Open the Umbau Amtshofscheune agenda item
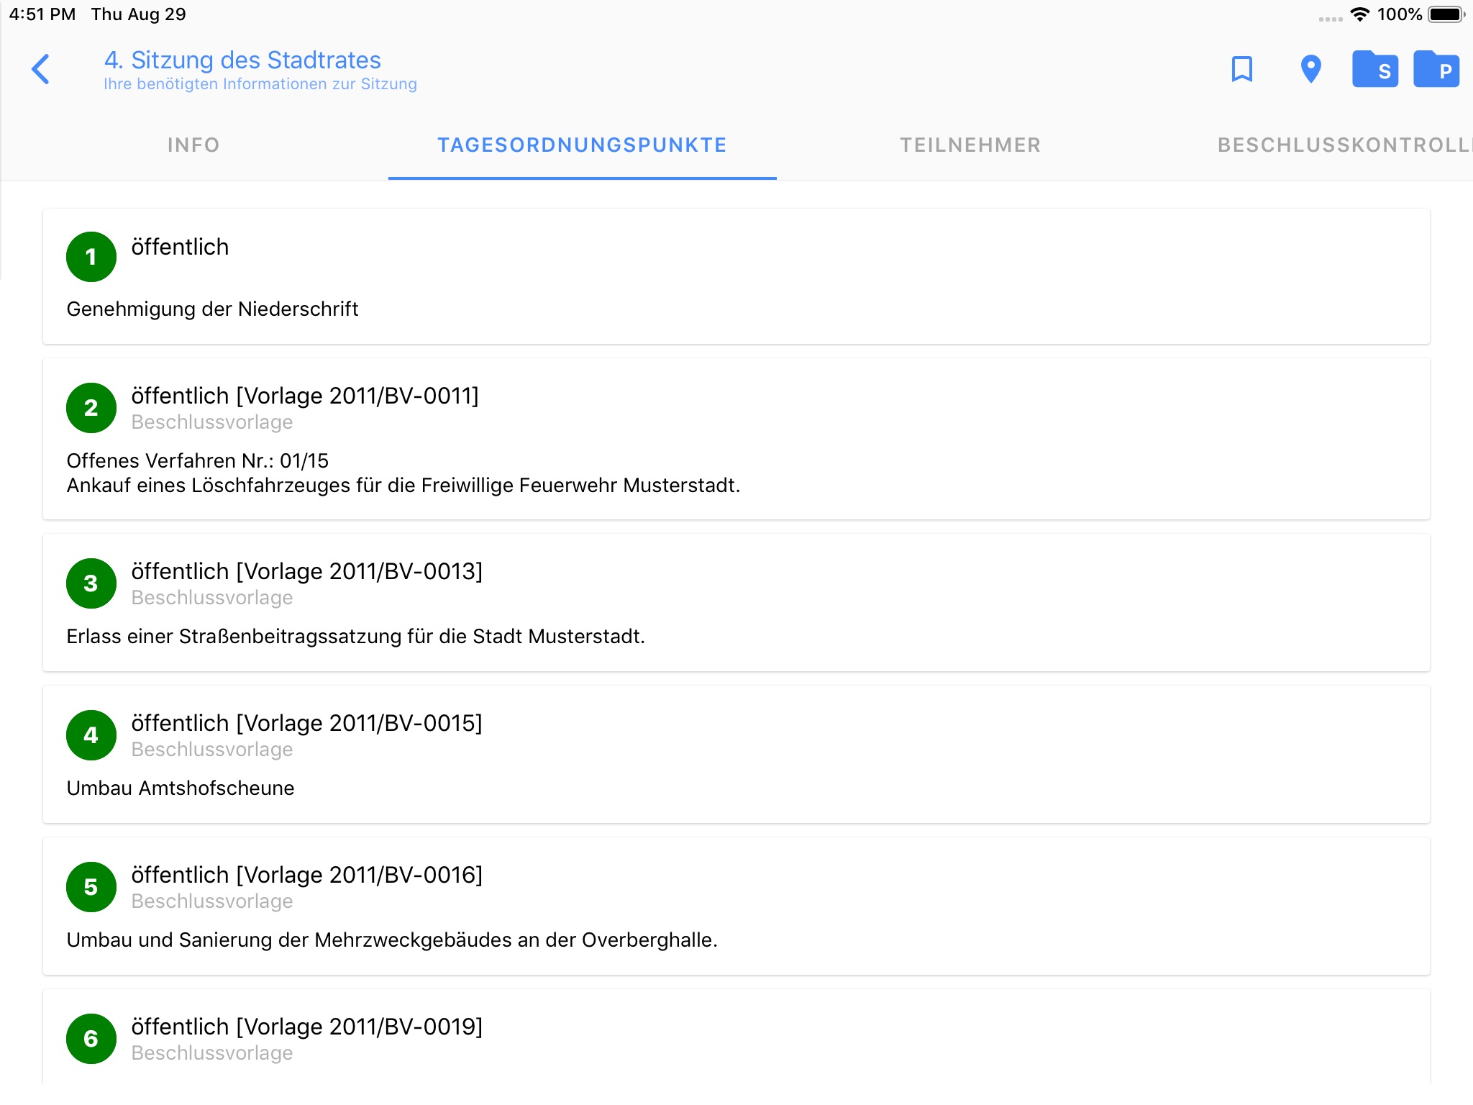1473x1105 pixels. pos(181,788)
